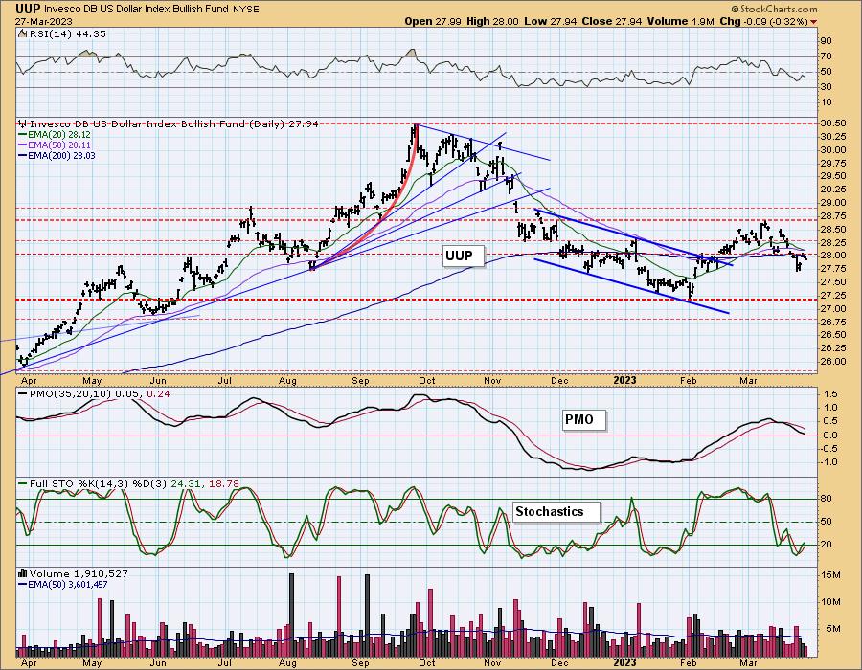The width and height of the screenshot is (862, 670).
Task: Click the 0.0 level on the PMO axis
Action: click(830, 435)
